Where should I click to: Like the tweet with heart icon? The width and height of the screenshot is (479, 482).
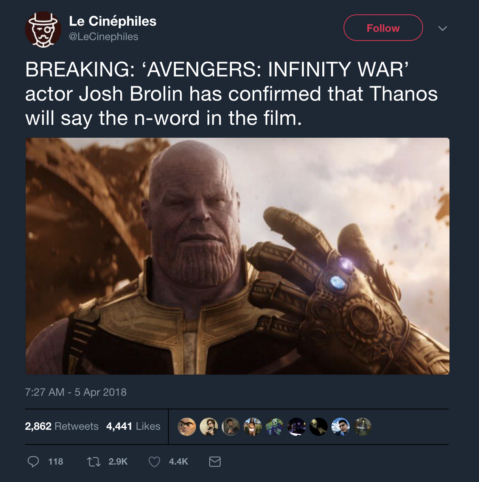coord(154,462)
